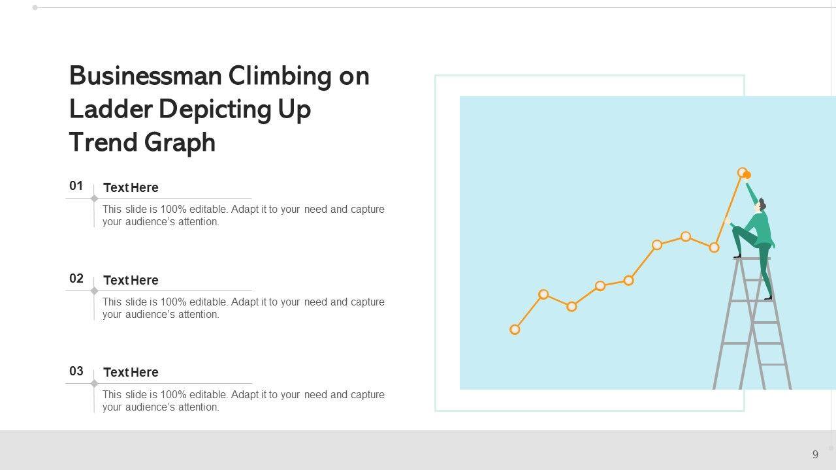Select the third "Text Here" heading
The image size is (836, 470).
[131, 373]
